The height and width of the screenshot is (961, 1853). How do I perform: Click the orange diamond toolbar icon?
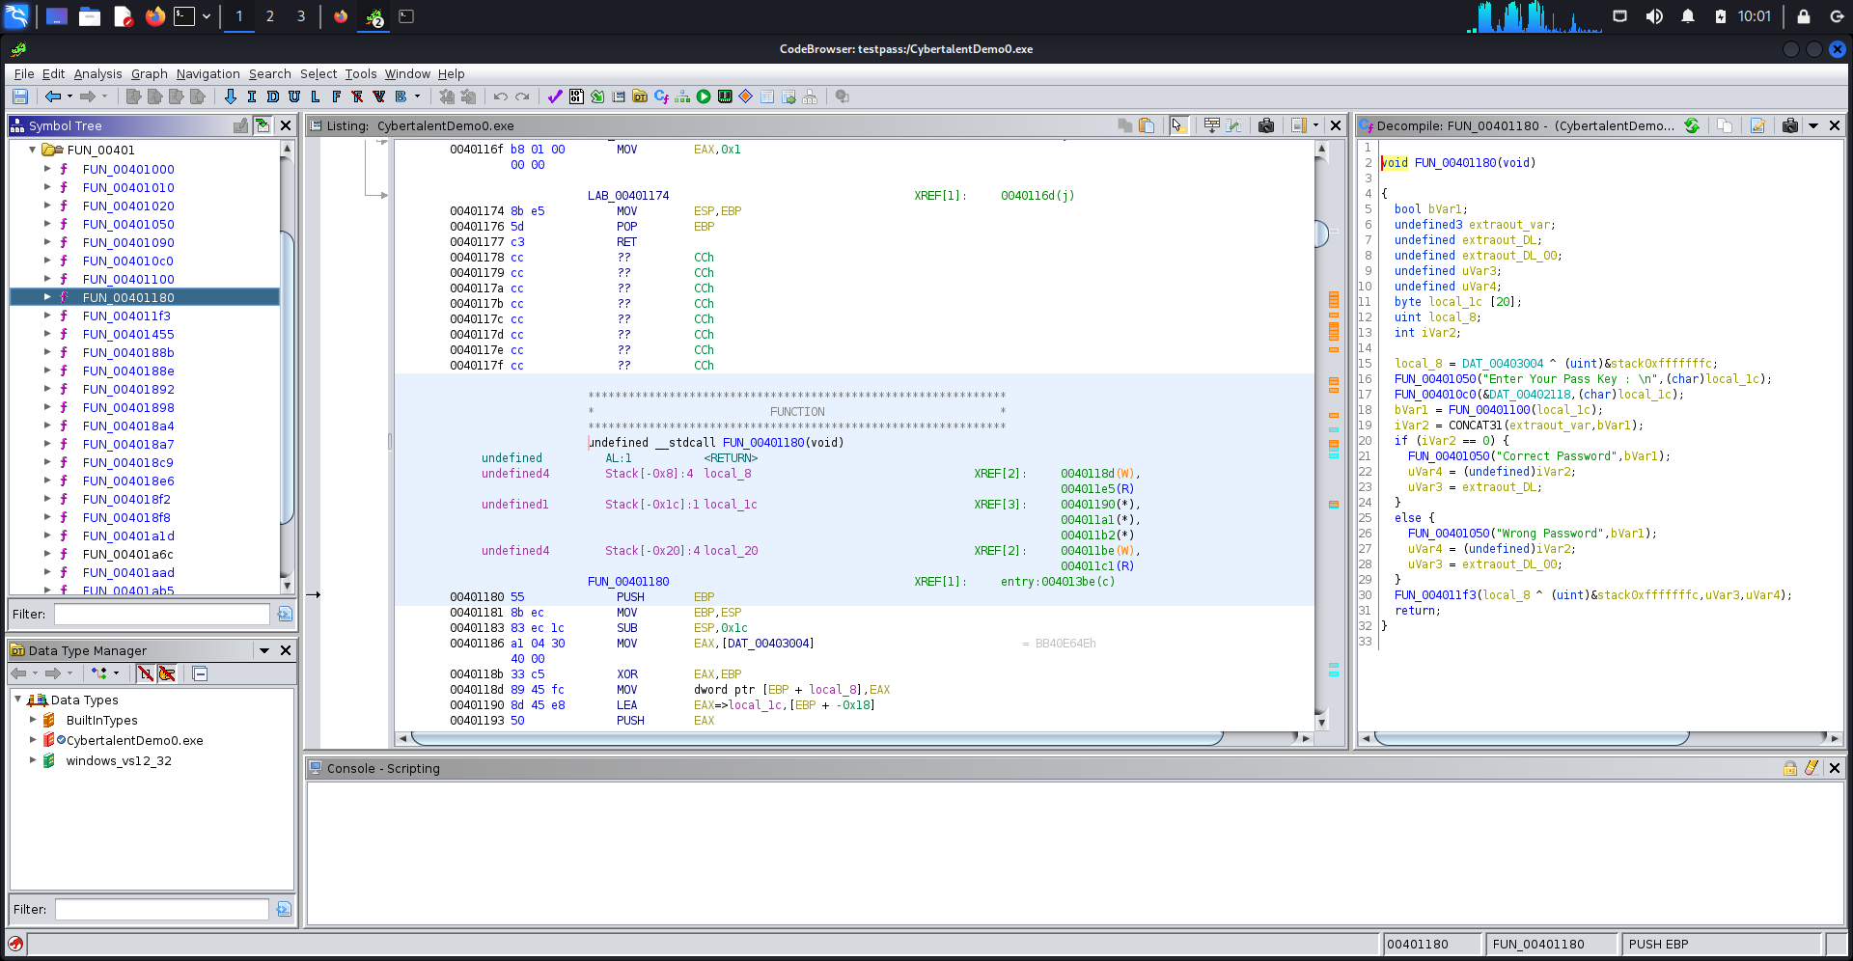click(x=746, y=96)
